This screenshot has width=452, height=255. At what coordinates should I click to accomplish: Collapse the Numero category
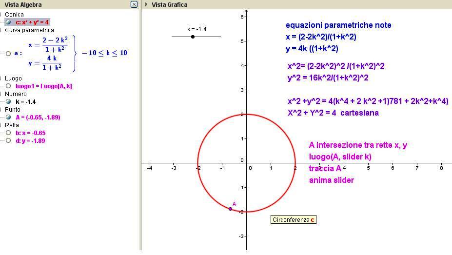(x=1, y=94)
